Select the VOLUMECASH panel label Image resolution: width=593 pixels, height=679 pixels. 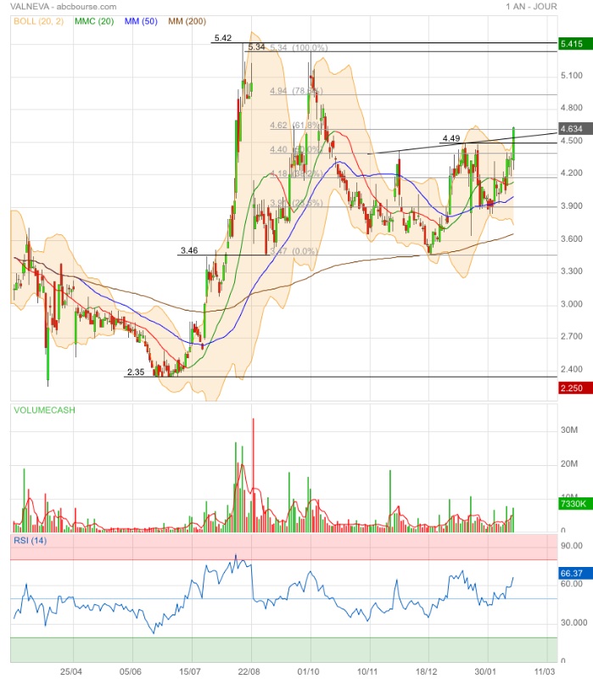[x=44, y=410]
